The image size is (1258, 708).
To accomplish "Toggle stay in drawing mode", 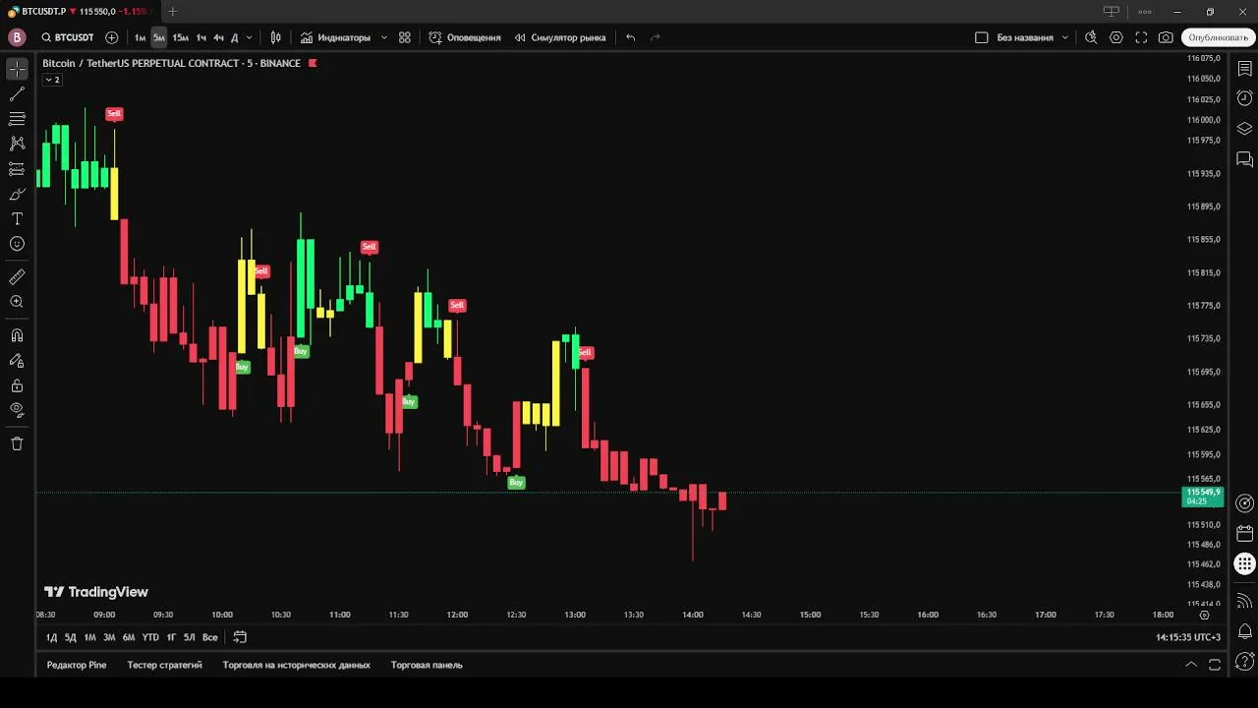I will pos(17,360).
